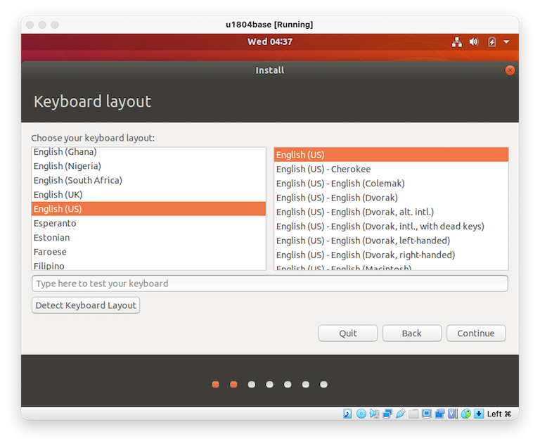Close the Install window with red X
The height and width of the screenshot is (446, 540).
pos(510,70)
